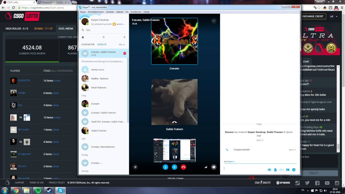Open Steam from Windows taskbar
The width and height of the screenshot is (345, 194).
click(49, 190)
